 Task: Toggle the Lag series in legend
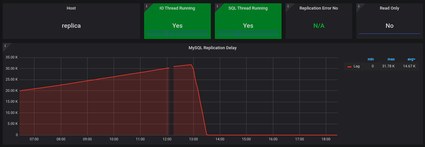tap(356, 66)
